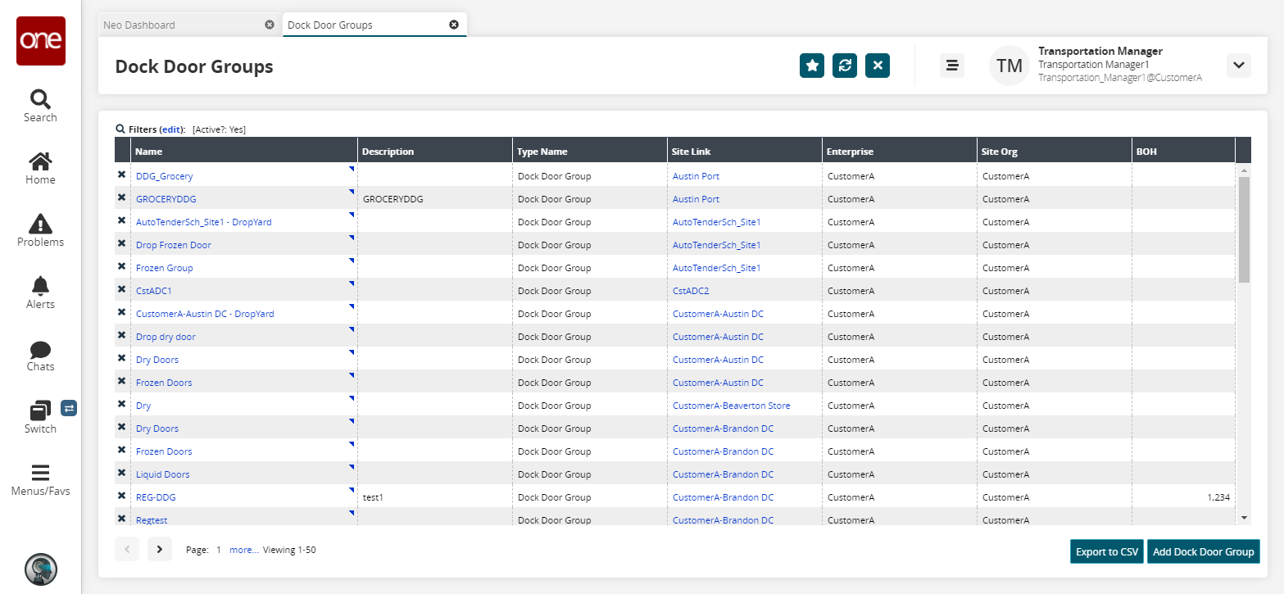This screenshot has width=1284, height=594.
Task: Add page to favorites with star button
Action: point(812,66)
